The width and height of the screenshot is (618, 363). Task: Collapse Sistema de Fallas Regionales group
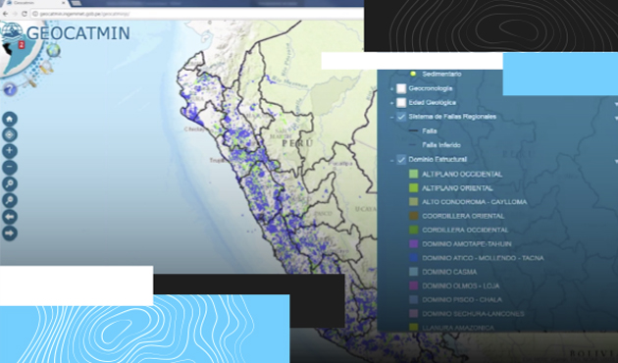tap(391, 118)
